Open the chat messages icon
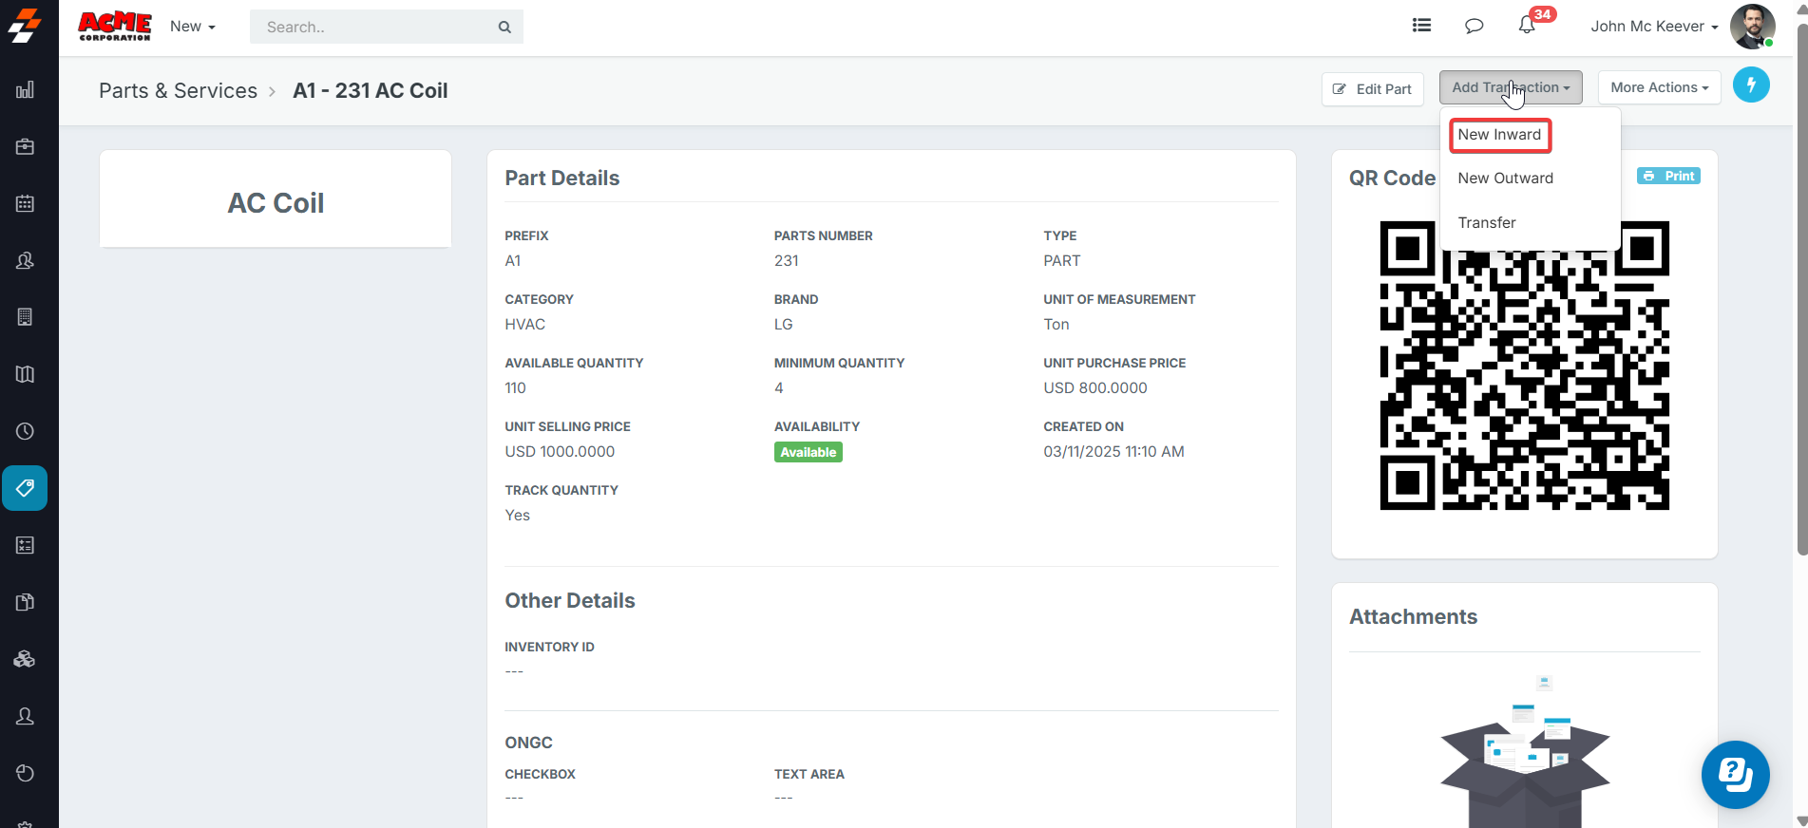 pyautogui.click(x=1474, y=26)
